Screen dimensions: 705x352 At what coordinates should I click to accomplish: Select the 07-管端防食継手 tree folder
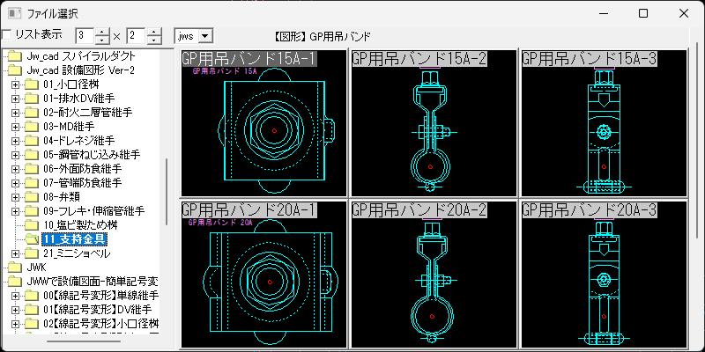(x=83, y=183)
